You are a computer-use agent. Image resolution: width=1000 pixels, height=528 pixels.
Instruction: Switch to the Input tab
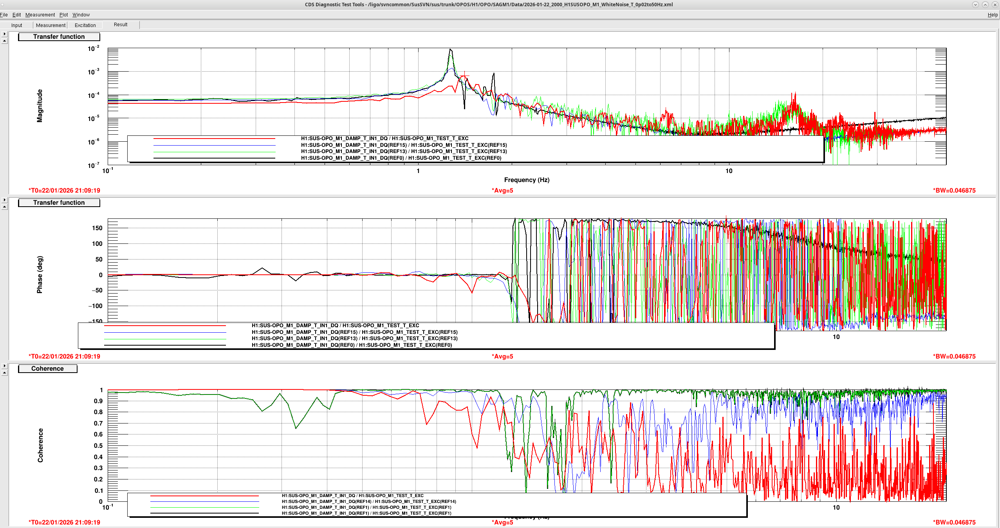[x=16, y=25]
